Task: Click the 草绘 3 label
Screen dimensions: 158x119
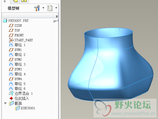Action: (20, 64)
